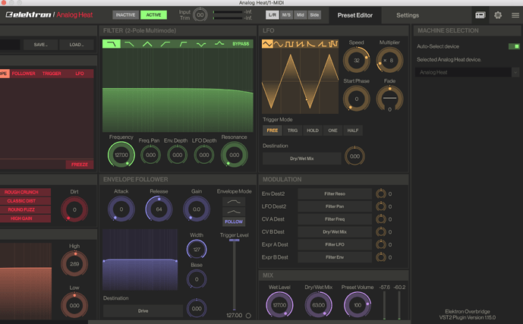Set LFO trigger mode to ONE
This screenshot has width=523, height=324.
[x=332, y=131]
